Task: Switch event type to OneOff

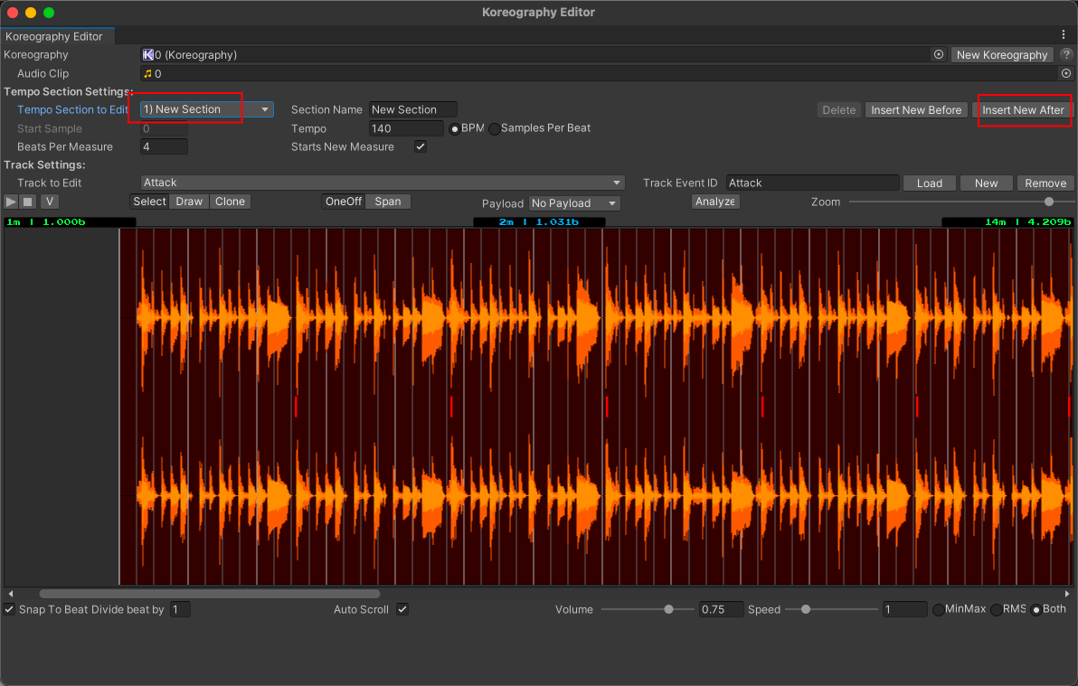Action: coord(343,202)
